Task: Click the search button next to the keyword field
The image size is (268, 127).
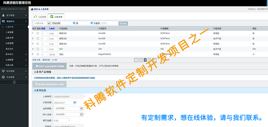Action: 123,23
